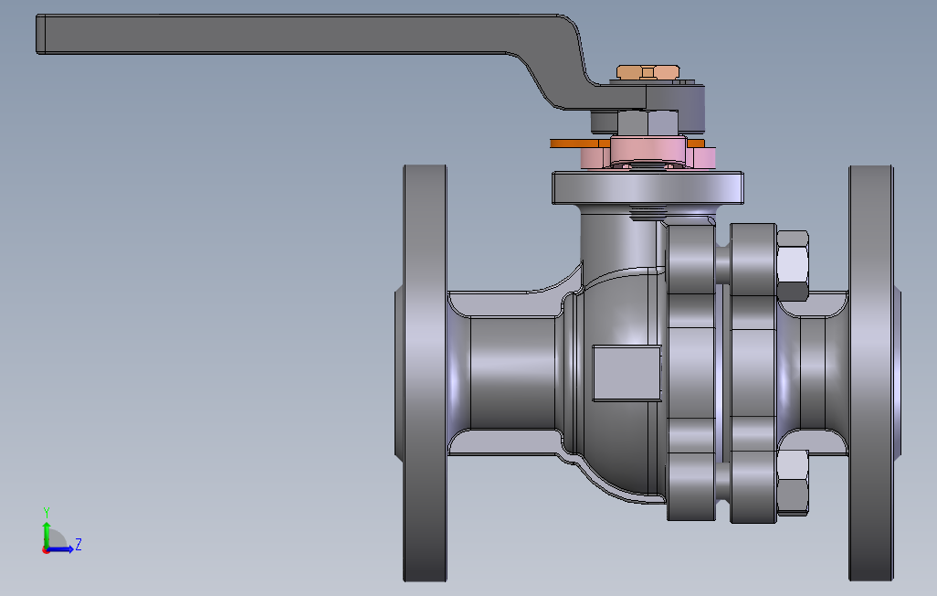Click the upper hex nut on the body bolt

(793, 266)
